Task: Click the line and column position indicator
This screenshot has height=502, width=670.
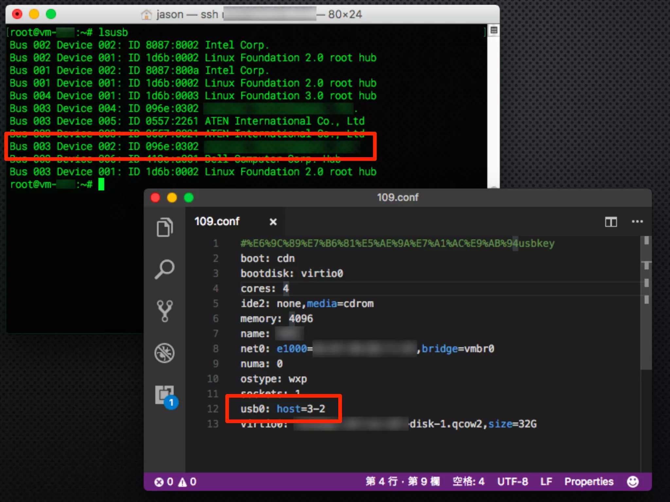Action: pyautogui.click(x=402, y=482)
